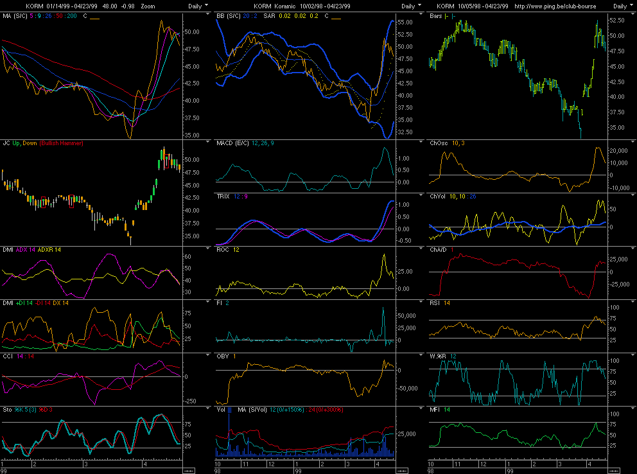This screenshot has width=637, height=474.
Task: Click the red 50 period in the MA legend
Action: pos(59,16)
